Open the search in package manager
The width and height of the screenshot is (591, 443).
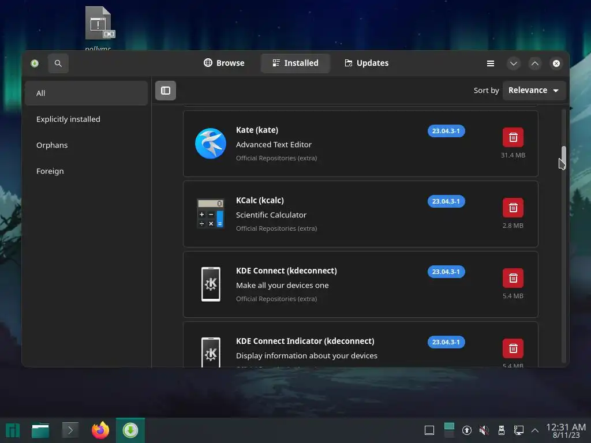(58, 63)
